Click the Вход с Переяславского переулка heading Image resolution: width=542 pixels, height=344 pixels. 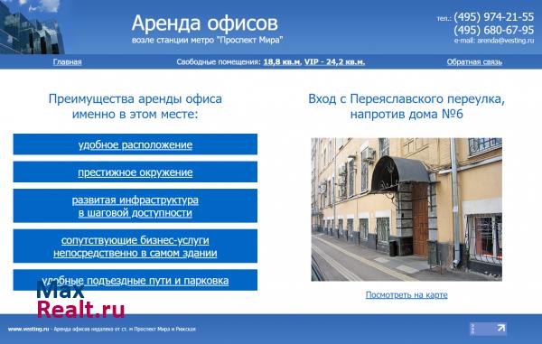click(406, 107)
